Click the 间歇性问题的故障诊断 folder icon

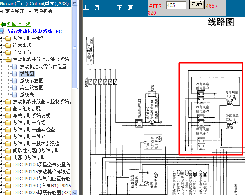click(x=8, y=151)
